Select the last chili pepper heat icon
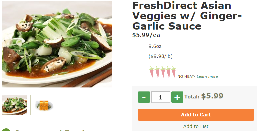Viewport: 257px width, 131px height. click(x=174, y=71)
